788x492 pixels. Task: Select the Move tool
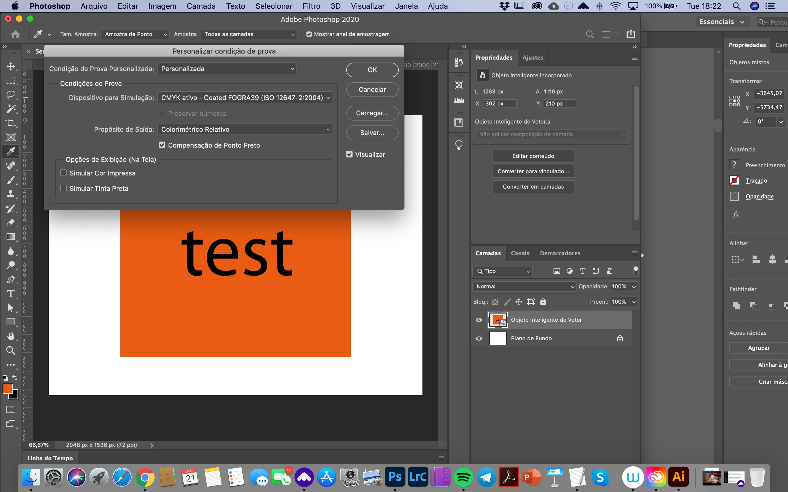pos(11,66)
